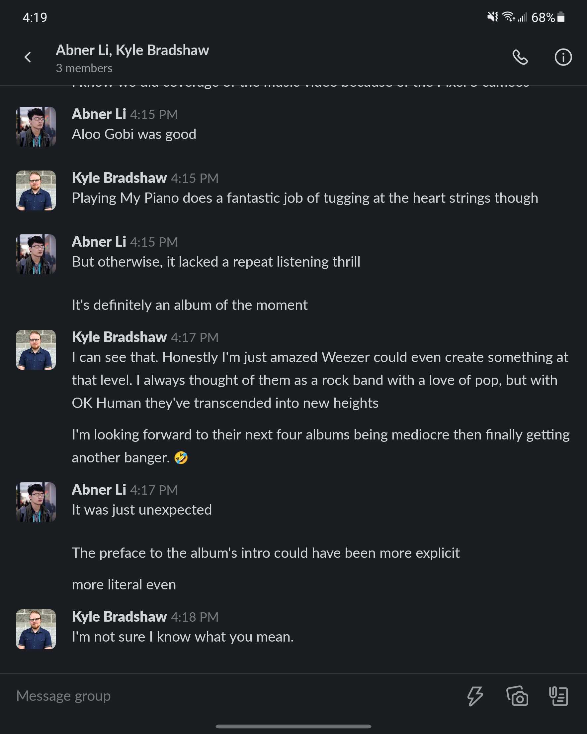Go back using the header back arrow
Screen dimensions: 587x734
point(28,57)
